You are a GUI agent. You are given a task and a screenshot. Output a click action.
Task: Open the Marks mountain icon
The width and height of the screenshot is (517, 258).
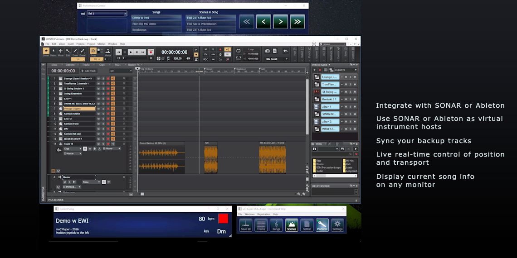click(x=108, y=51)
